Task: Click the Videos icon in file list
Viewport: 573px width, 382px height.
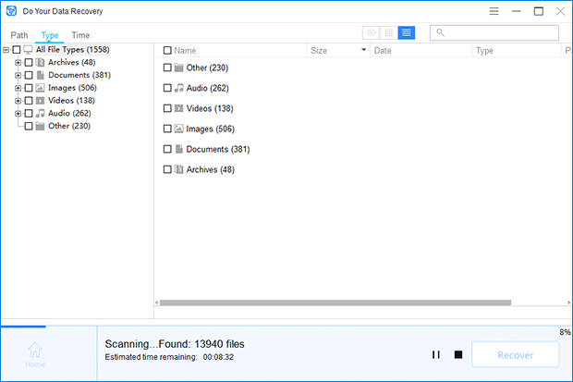Action: 178,108
